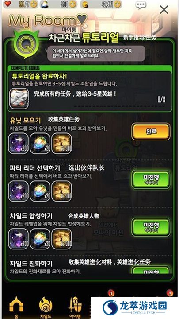Tap the partially visible 미진행 button for 차일드 진화하기
This screenshot has width=179, height=319.
(151, 271)
